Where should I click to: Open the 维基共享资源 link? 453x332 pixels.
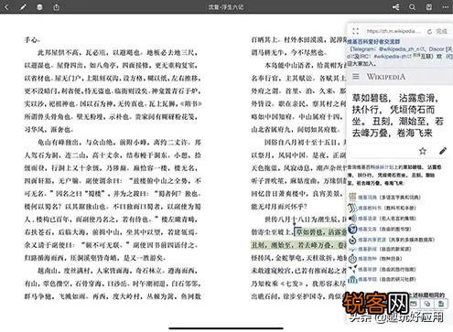(372, 240)
